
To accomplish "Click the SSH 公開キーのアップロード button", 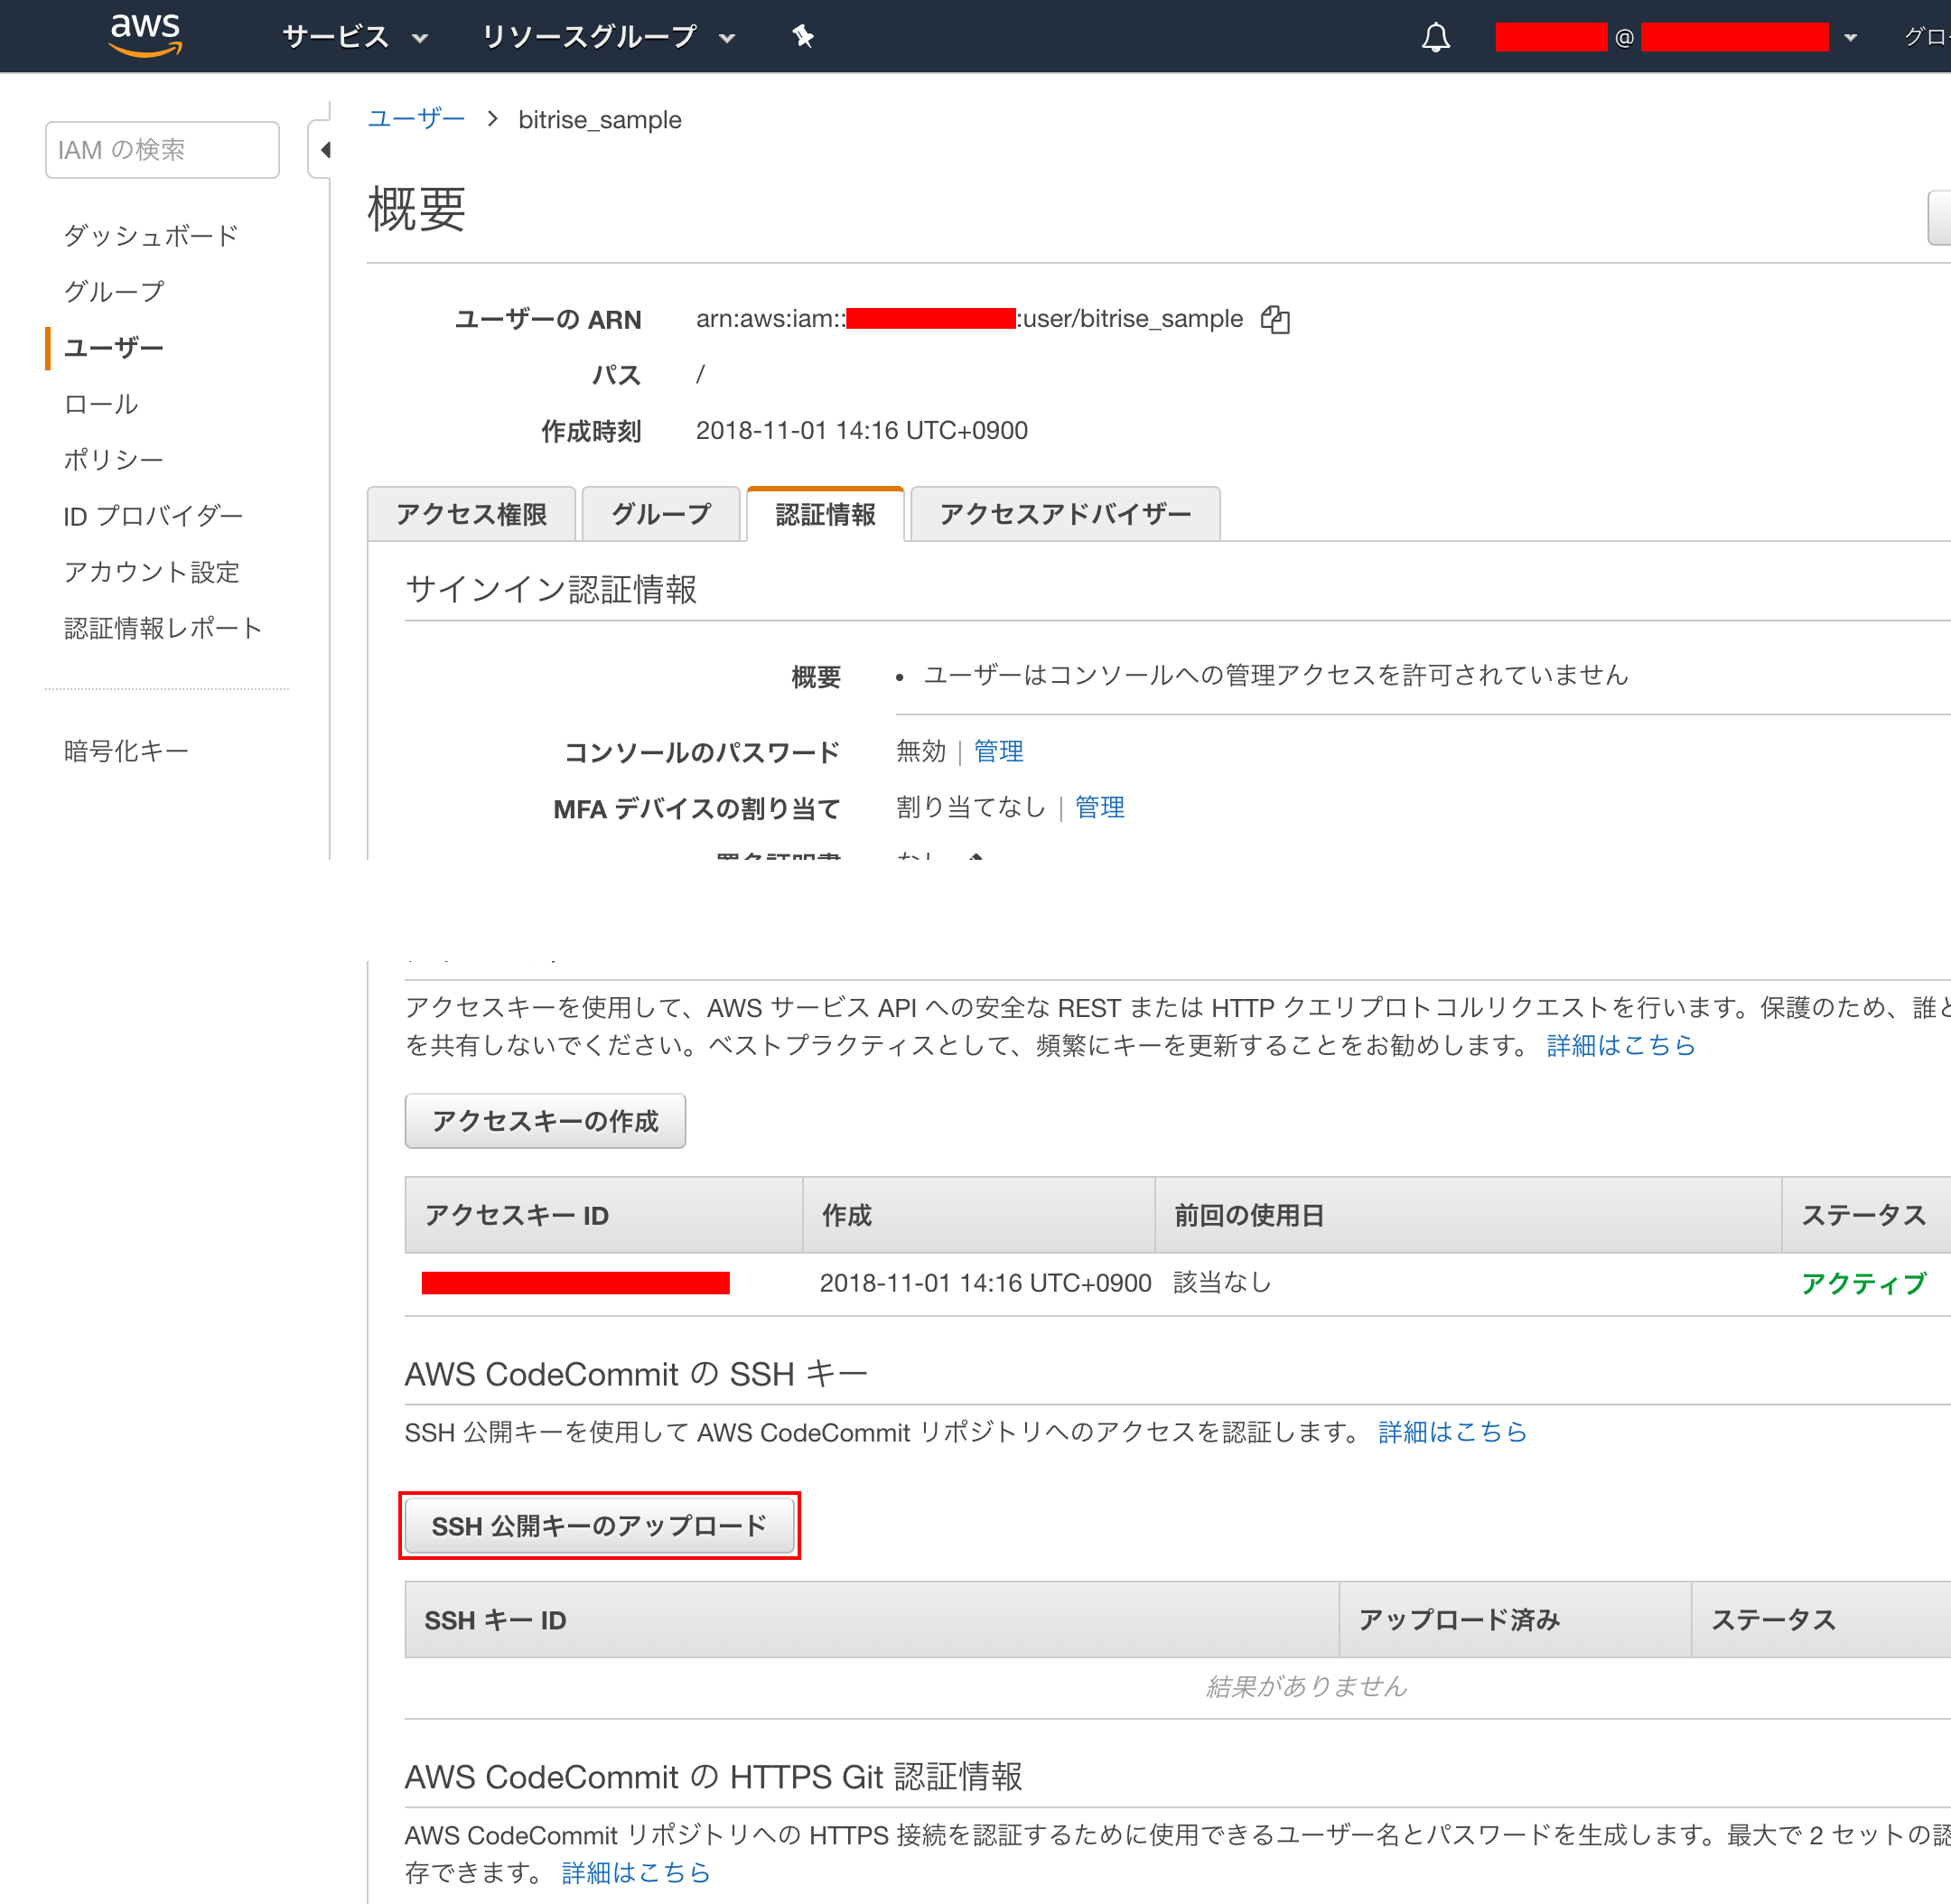I will coord(599,1526).
